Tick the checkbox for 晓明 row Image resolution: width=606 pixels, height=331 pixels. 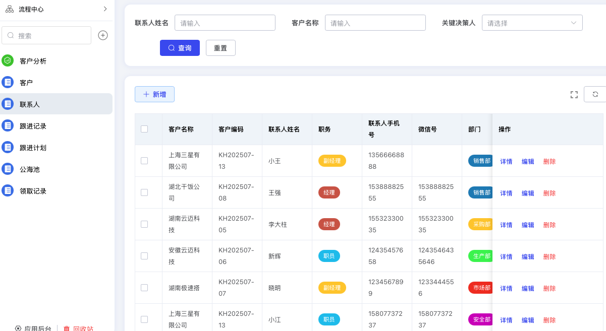(x=144, y=288)
